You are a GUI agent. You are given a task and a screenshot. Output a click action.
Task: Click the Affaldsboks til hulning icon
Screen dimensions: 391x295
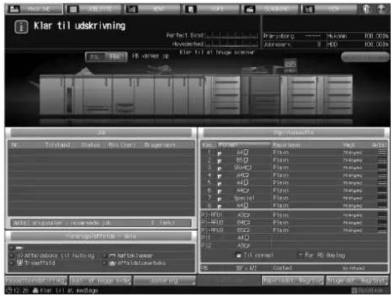click(21, 255)
